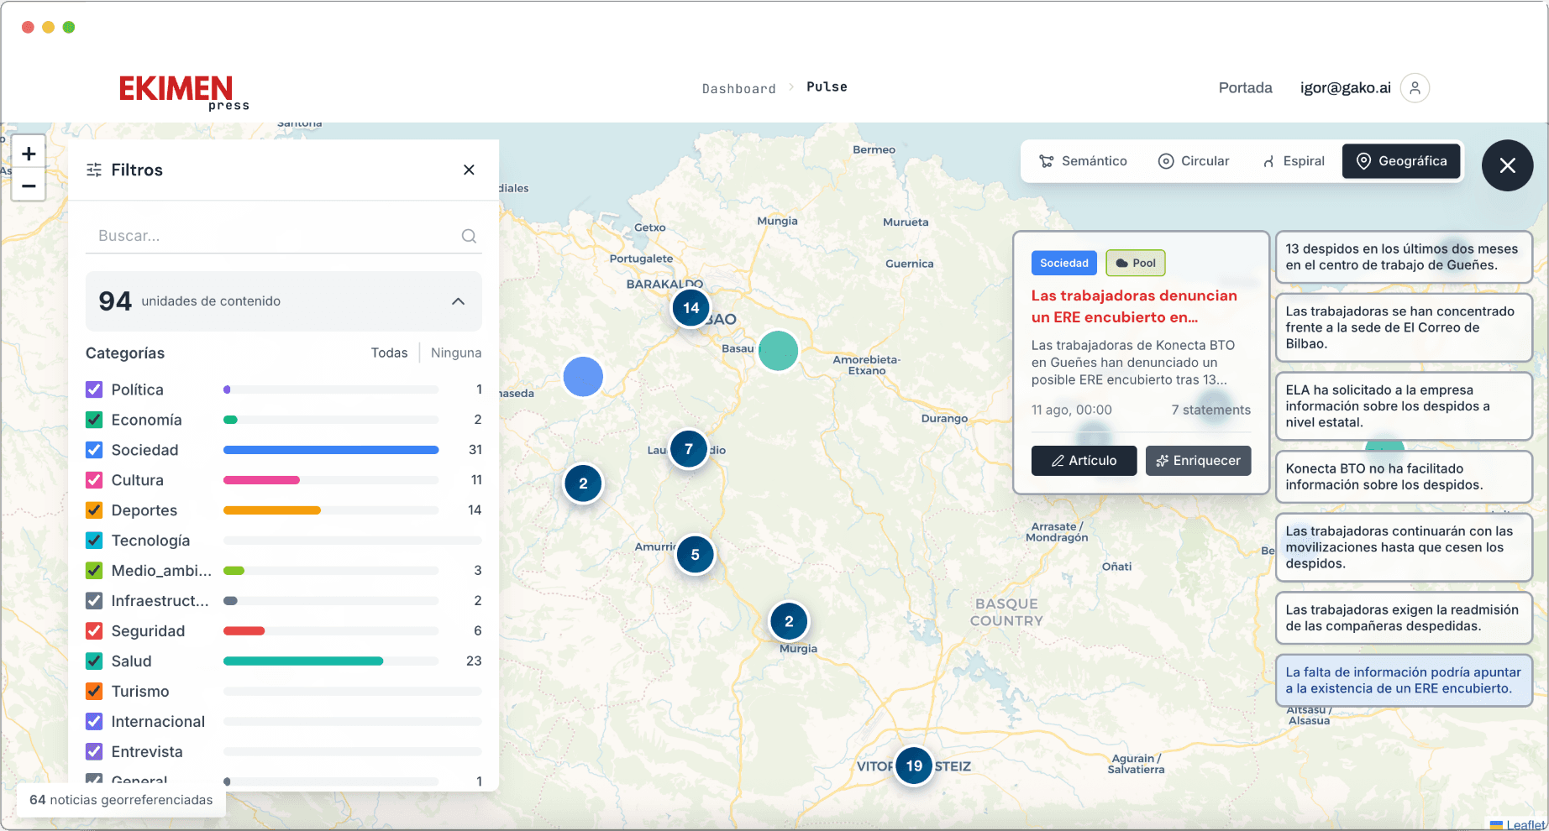This screenshot has height=831, width=1549.
Task: Click the search magnifier icon
Action: click(x=469, y=236)
